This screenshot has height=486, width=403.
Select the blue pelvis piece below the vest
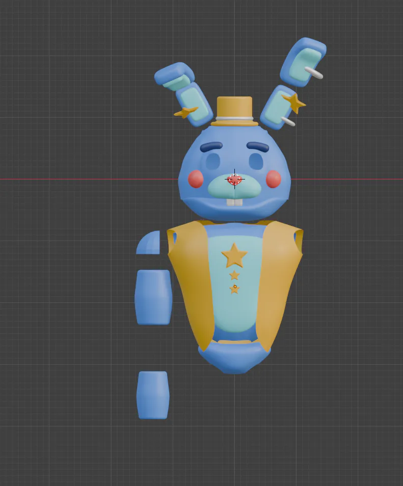point(234,358)
